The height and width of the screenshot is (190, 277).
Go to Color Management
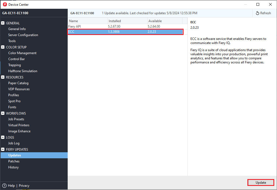pos(22,53)
